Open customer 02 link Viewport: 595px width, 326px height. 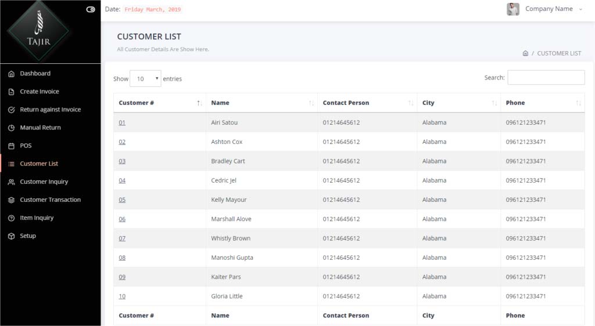pyautogui.click(x=122, y=142)
